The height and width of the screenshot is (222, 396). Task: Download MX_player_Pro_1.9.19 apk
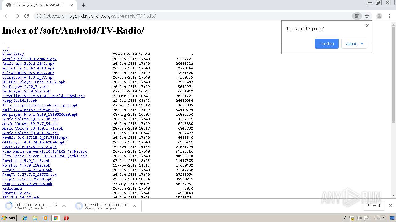click(40, 114)
